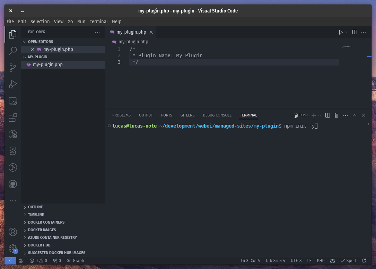This screenshot has width=376, height=269.
Task: Create a new terminal with plus icon
Action: pos(314,115)
